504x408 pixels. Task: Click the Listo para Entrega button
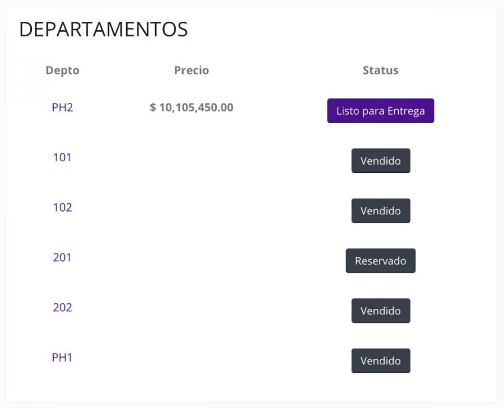coord(381,111)
